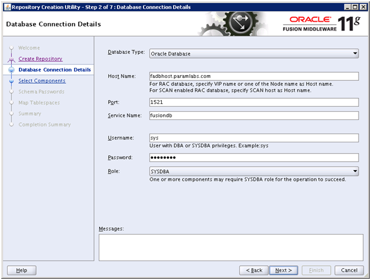This screenshot has width=371, height=280.
Task: Click the Database Connection Details step bullet
Action: coord(11,70)
